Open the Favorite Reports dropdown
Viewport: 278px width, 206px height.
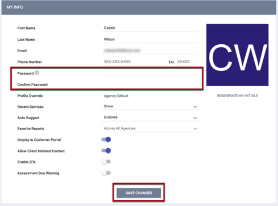[150, 129]
